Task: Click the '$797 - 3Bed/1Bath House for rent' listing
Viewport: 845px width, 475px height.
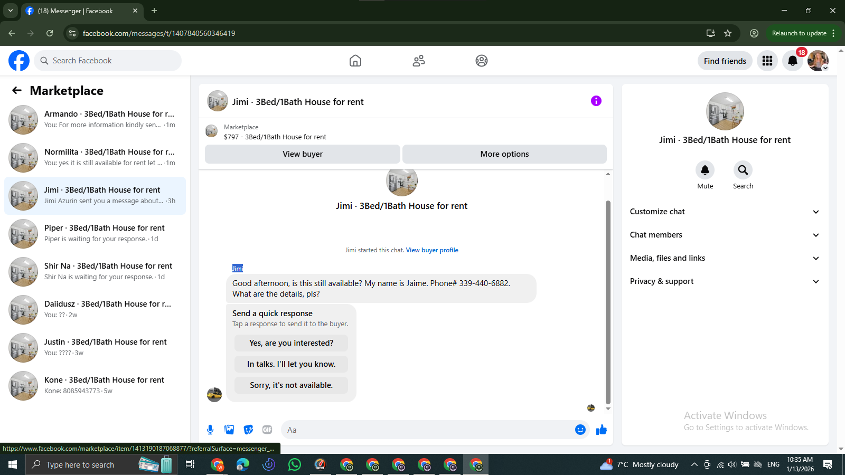Action: point(275,137)
